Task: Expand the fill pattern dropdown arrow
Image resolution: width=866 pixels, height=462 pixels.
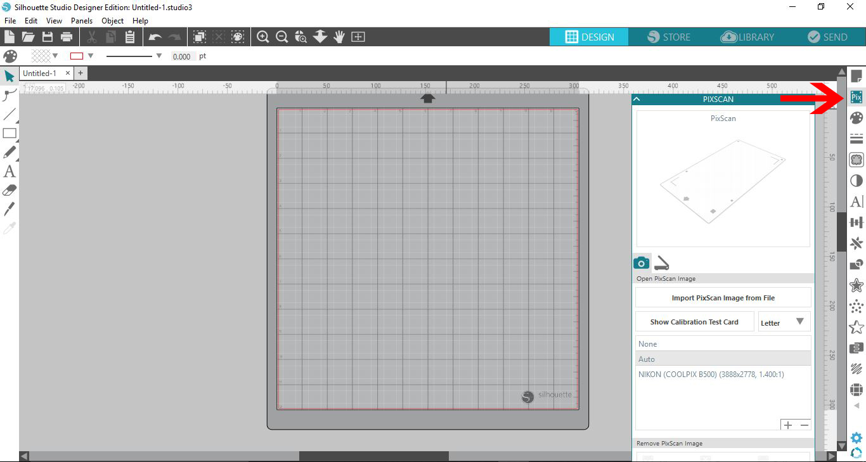Action: [x=55, y=56]
